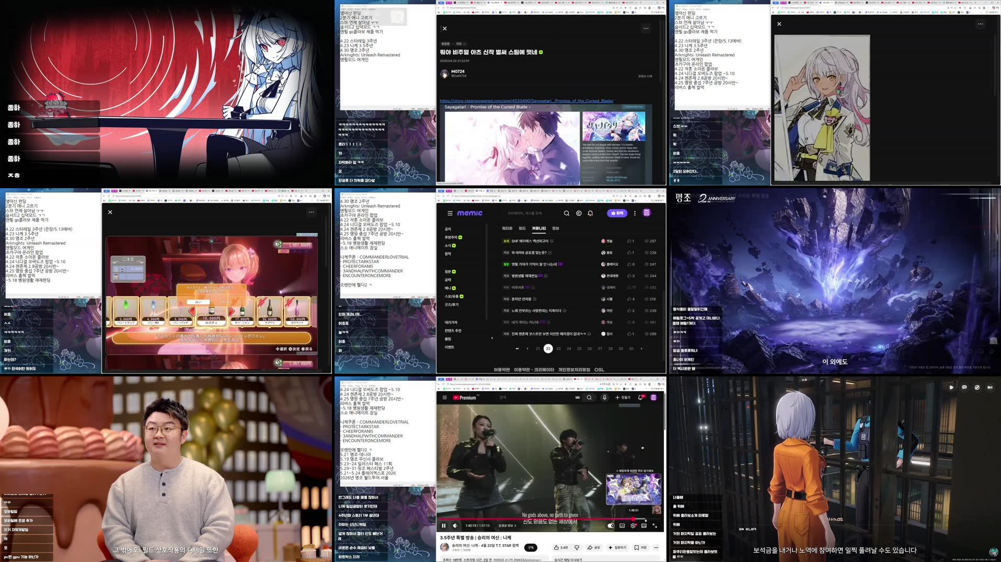Click the purple 원픽 crown button
1001x562 pixels.
pyautogui.click(x=617, y=213)
